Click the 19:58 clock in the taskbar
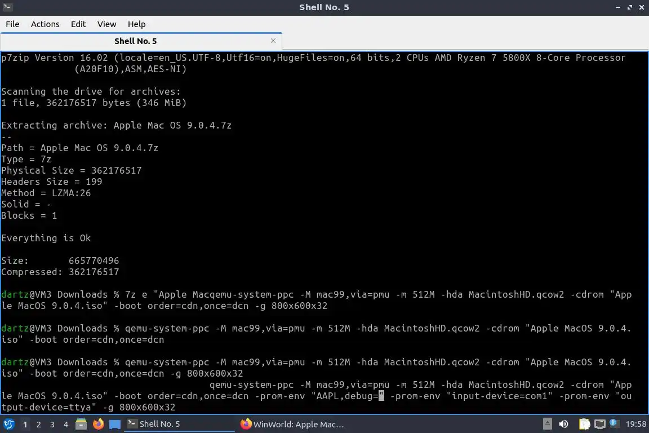Screen dimensions: 649x433 635,424
